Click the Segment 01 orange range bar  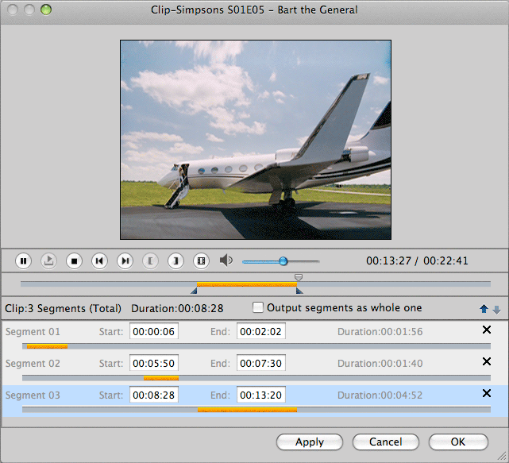[47, 346]
